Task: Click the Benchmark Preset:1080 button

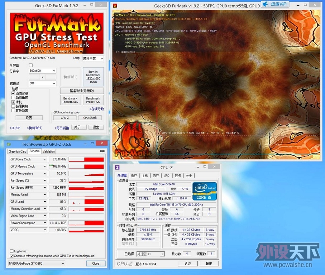Action: point(71,100)
